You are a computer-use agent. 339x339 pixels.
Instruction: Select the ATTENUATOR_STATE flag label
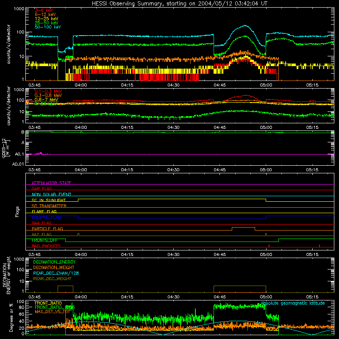(51, 183)
